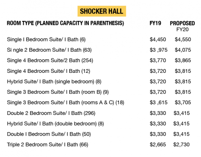
Task: Click the $3,705 proposed price
Action: [x=183, y=103]
